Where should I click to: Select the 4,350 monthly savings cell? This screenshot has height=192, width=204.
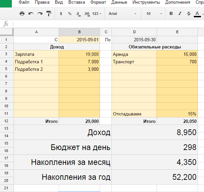[155, 162]
